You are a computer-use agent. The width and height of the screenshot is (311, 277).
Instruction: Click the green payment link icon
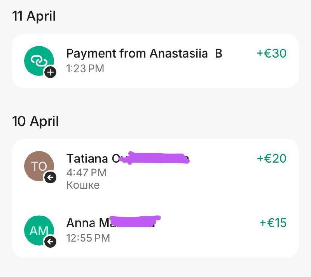pyautogui.click(x=38, y=61)
